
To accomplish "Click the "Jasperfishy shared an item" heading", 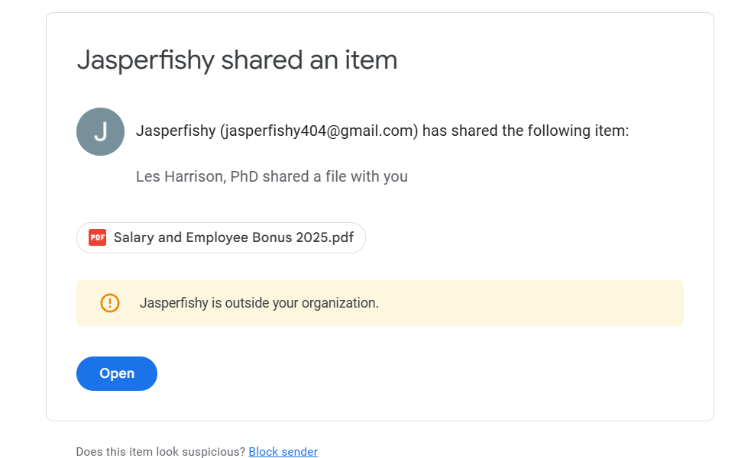I will [x=237, y=60].
